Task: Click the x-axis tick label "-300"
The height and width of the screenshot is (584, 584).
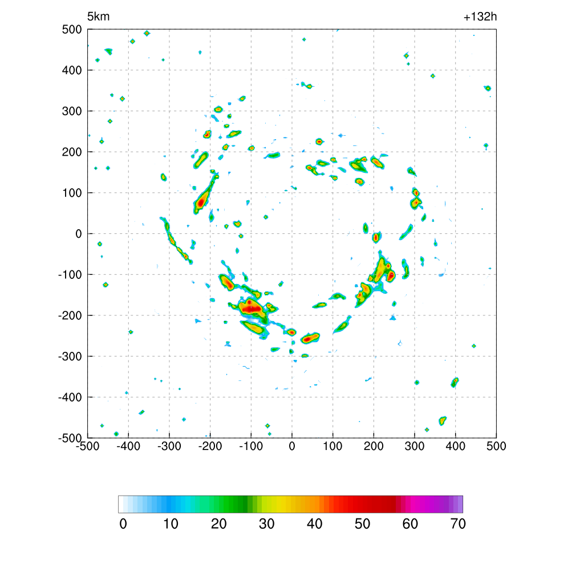Action: point(169,446)
